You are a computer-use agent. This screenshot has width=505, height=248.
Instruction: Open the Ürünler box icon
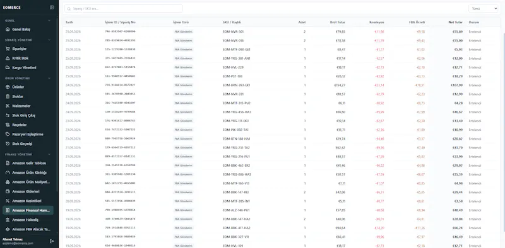pos(8,87)
